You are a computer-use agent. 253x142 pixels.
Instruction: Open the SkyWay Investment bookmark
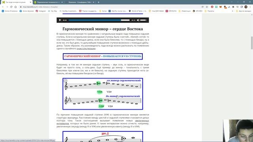tap(68, 11)
